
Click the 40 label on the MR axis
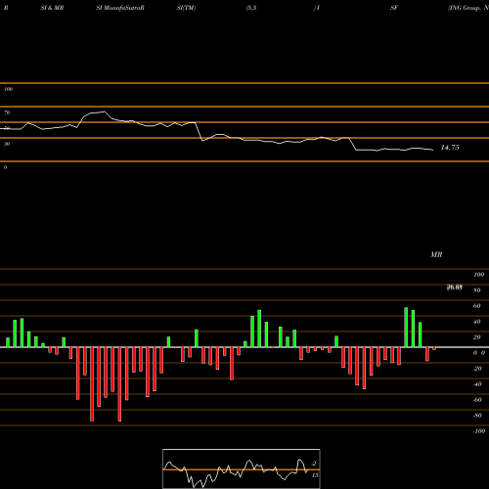tap(477, 322)
